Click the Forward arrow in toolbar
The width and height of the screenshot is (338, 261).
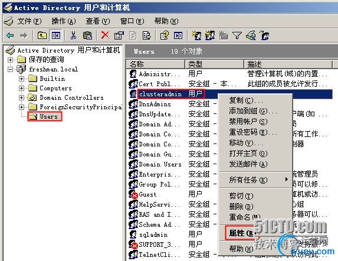24,35
